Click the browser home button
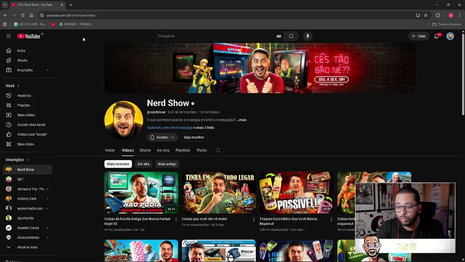 point(31,15)
